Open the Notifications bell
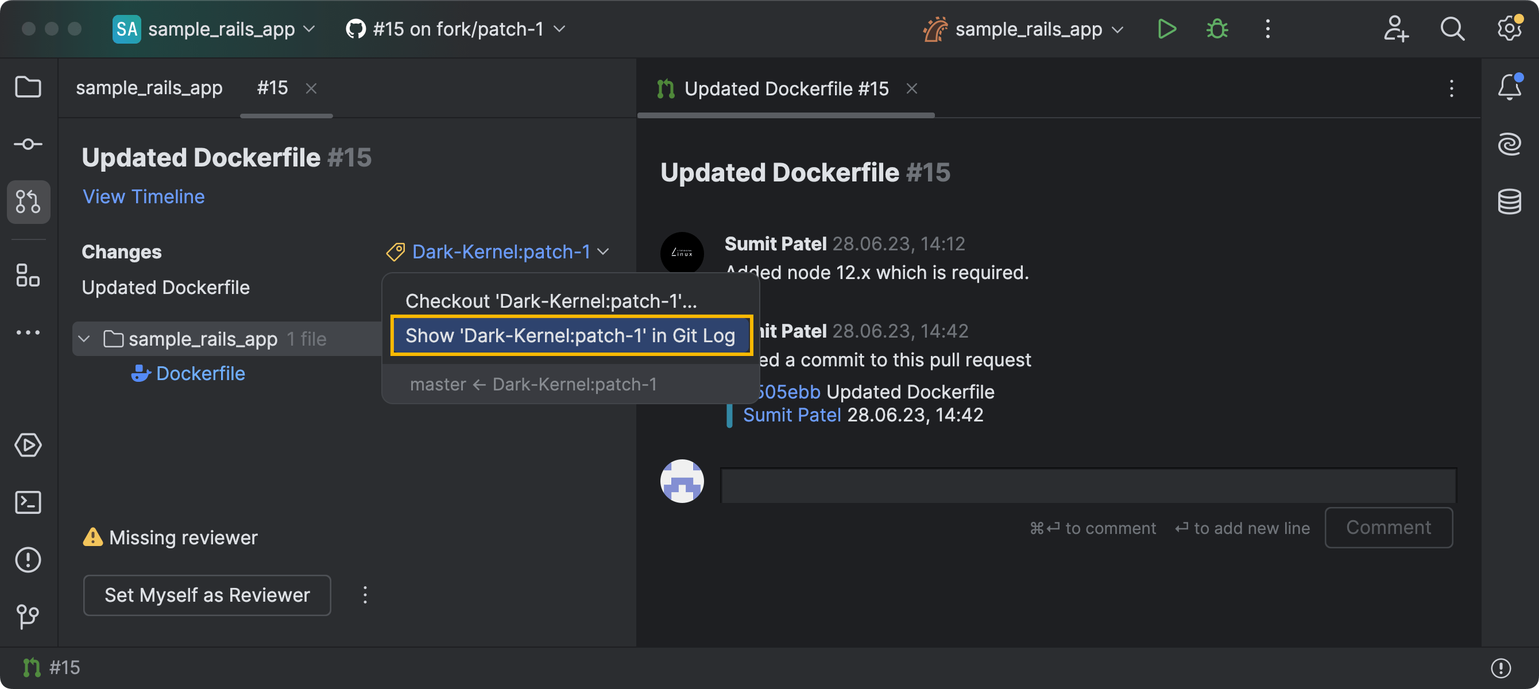Image resolution: width=1539 pixels, height=689 pixels. (1509, 87)
